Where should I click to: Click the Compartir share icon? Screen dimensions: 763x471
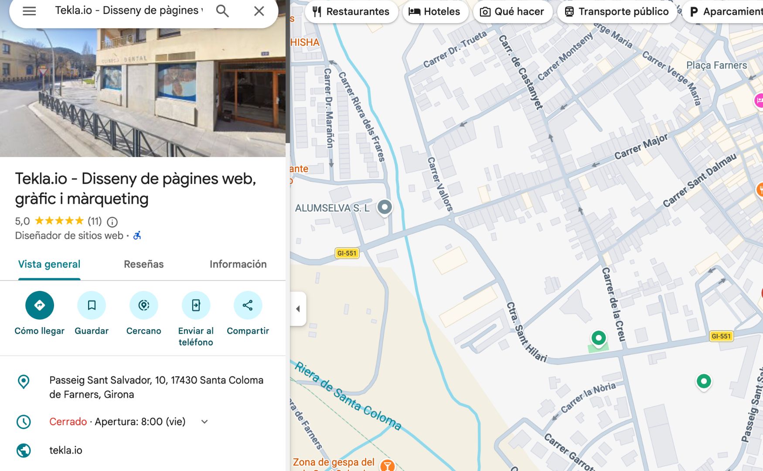[x=248, y=305]
